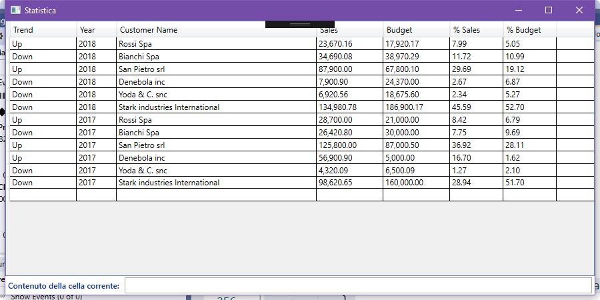Screen dimensions: 600x300
Task: Click the empty Customer Name cell in last row
Action: pyautogui.click(x=216, y=195)
